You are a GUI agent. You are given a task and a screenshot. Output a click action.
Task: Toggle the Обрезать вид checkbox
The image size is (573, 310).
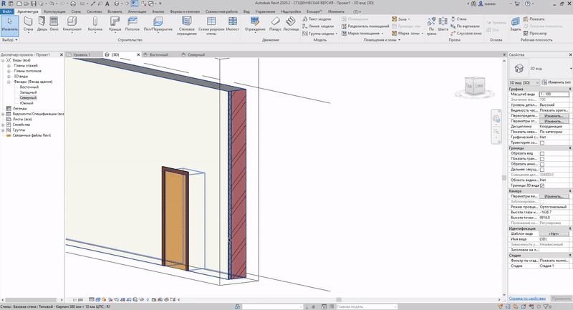[x=542, y=154]
